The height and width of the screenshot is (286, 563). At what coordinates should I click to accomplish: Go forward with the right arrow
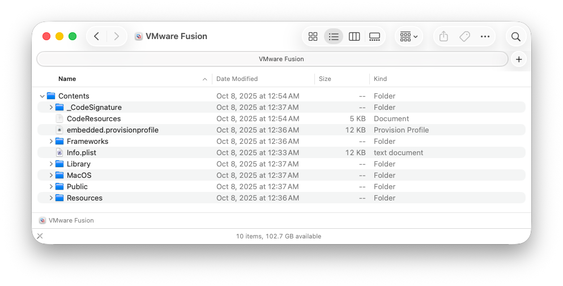[116, 36]
